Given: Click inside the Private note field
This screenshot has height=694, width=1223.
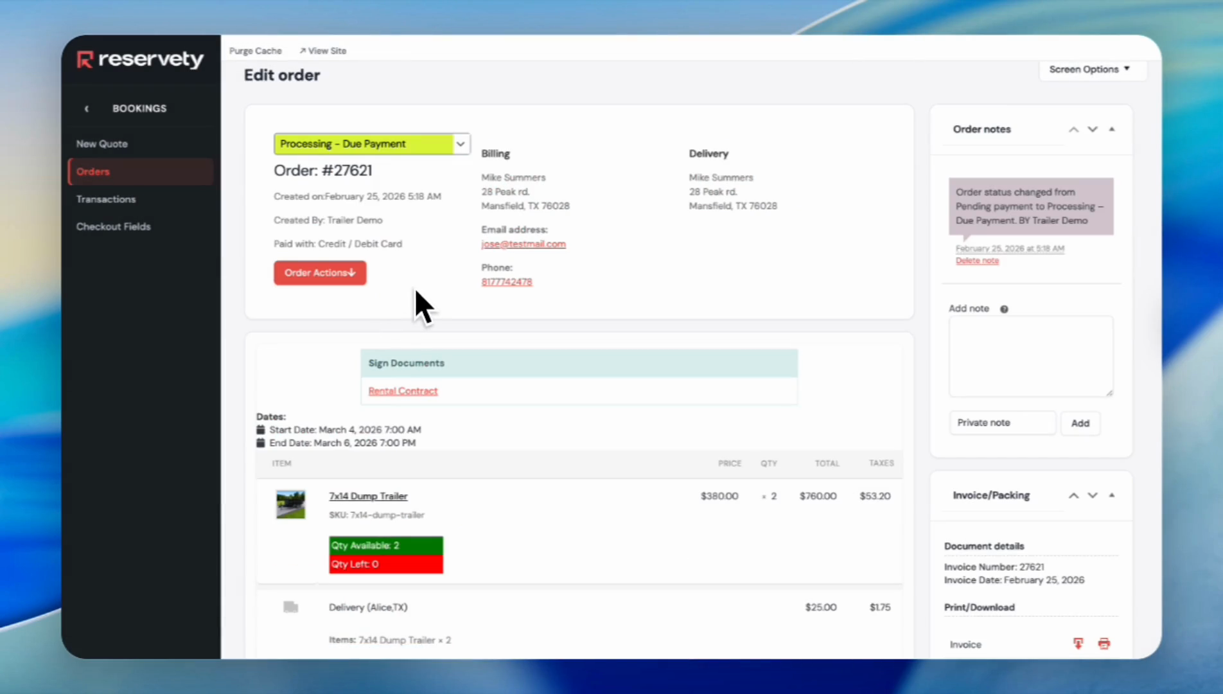Looking at the screenshot, I should (1002, 422).
